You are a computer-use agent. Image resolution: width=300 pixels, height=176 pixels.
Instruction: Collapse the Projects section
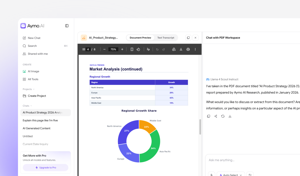pos(29,89)
